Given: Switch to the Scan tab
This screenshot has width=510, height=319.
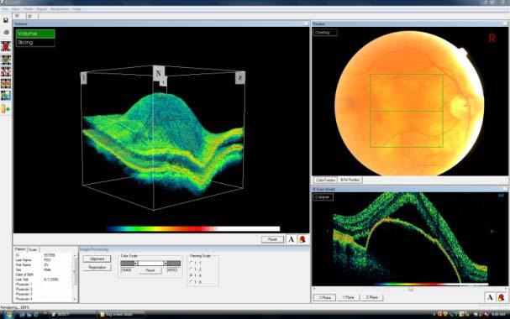Looking at the screenshot, I should coord(33,249).
